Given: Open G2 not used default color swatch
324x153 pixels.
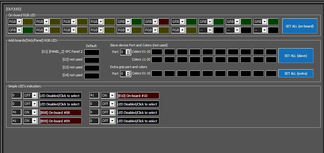Looking at the screenshot, I should point(92,60).
